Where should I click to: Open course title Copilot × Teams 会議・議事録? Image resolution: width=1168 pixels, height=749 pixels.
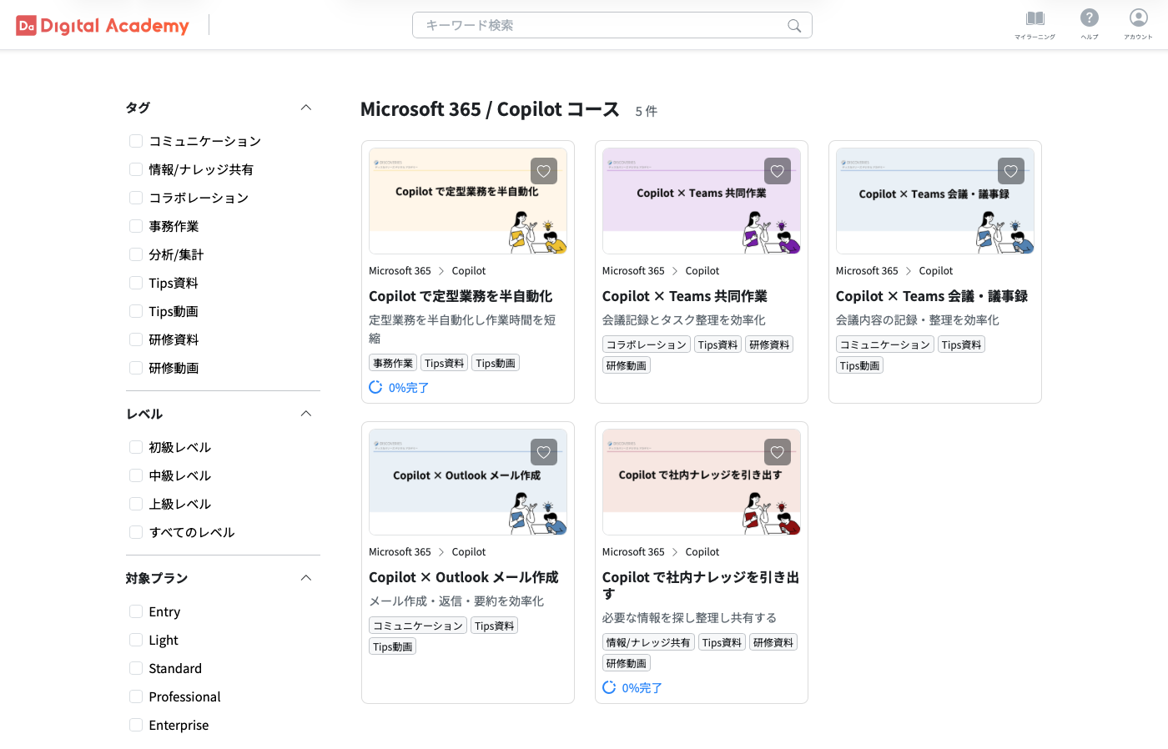tap(932, 296)
